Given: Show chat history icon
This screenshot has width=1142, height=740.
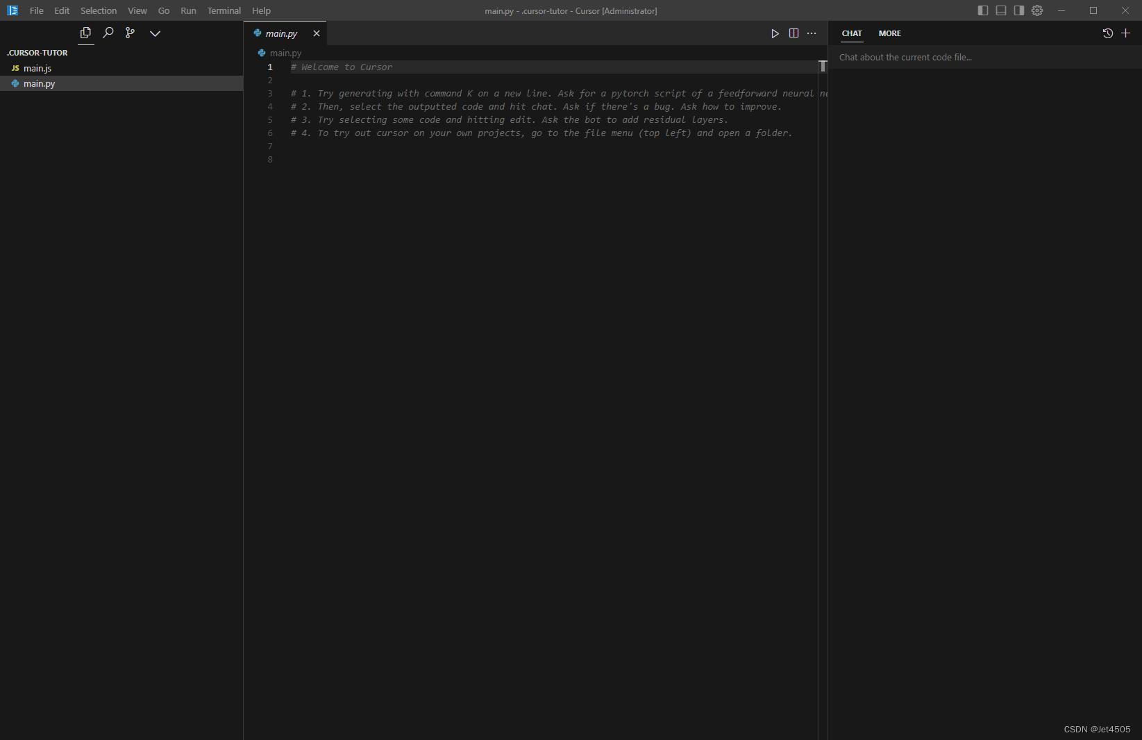Looking at the screenshot, I should [x=1107, y=33].
